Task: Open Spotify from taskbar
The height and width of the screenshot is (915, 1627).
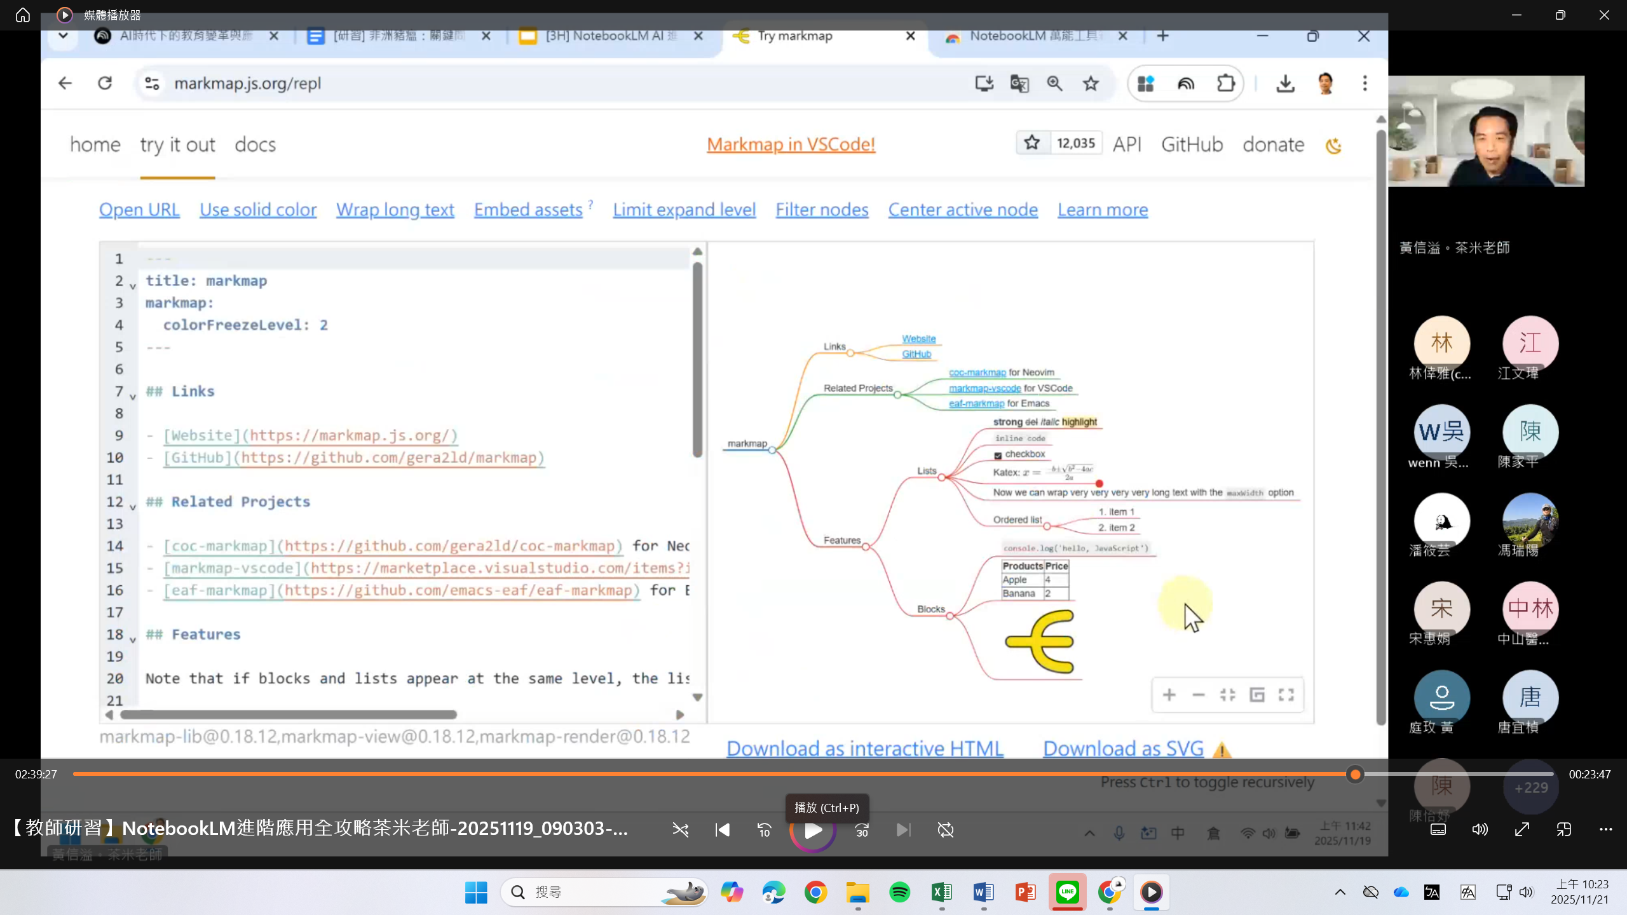Action: 899,892
